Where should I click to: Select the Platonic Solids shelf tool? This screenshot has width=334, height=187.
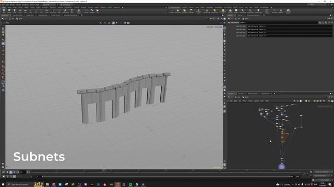79,11
